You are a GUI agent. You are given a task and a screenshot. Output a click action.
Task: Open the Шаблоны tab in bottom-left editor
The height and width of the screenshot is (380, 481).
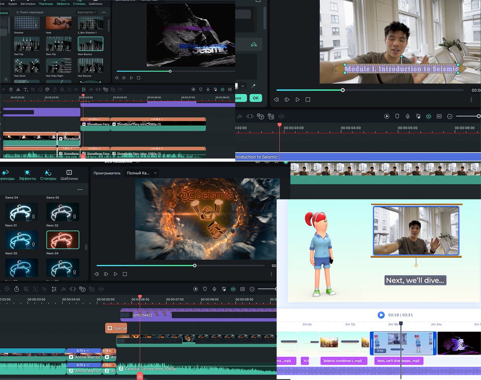click(69, 175)
